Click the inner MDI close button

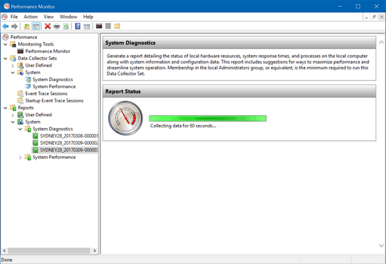tap(381, 17)
